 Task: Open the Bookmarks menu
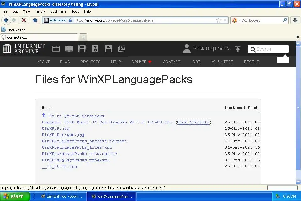click(59, 11)
